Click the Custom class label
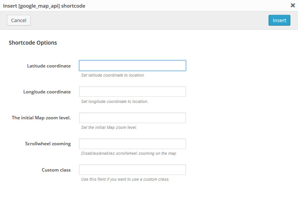298x199 pixels. [x=56, y=170]
